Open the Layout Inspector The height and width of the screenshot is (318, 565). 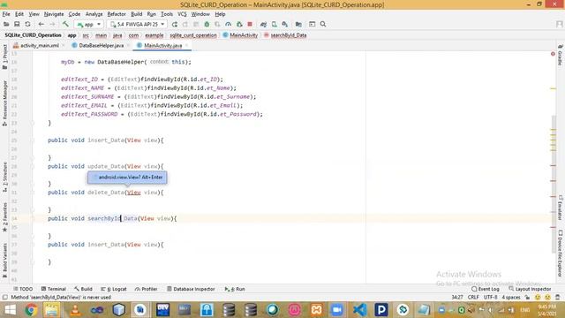(530, 289)
